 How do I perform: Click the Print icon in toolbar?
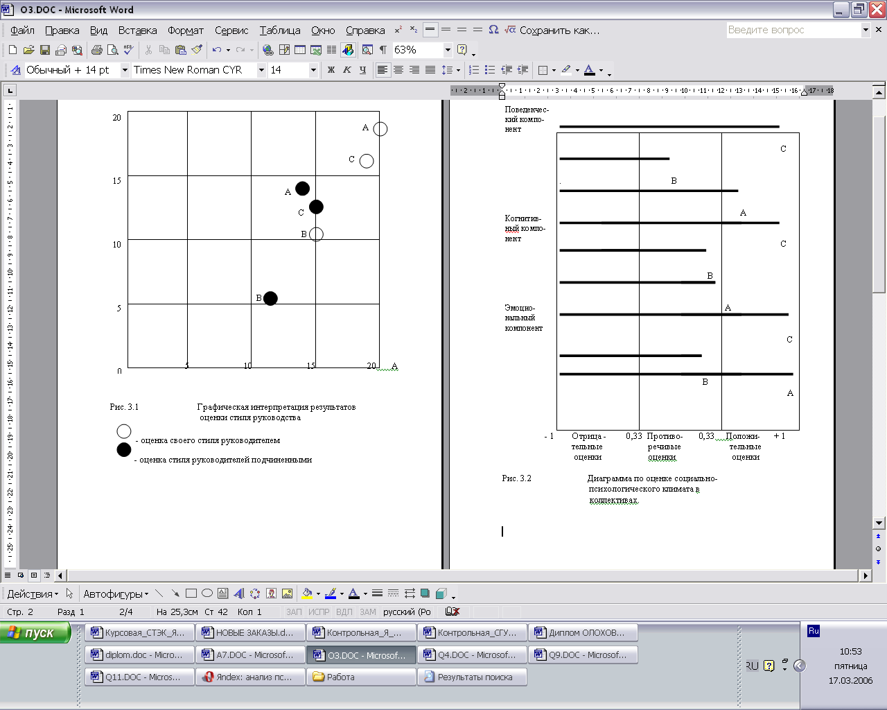[97, 50]
